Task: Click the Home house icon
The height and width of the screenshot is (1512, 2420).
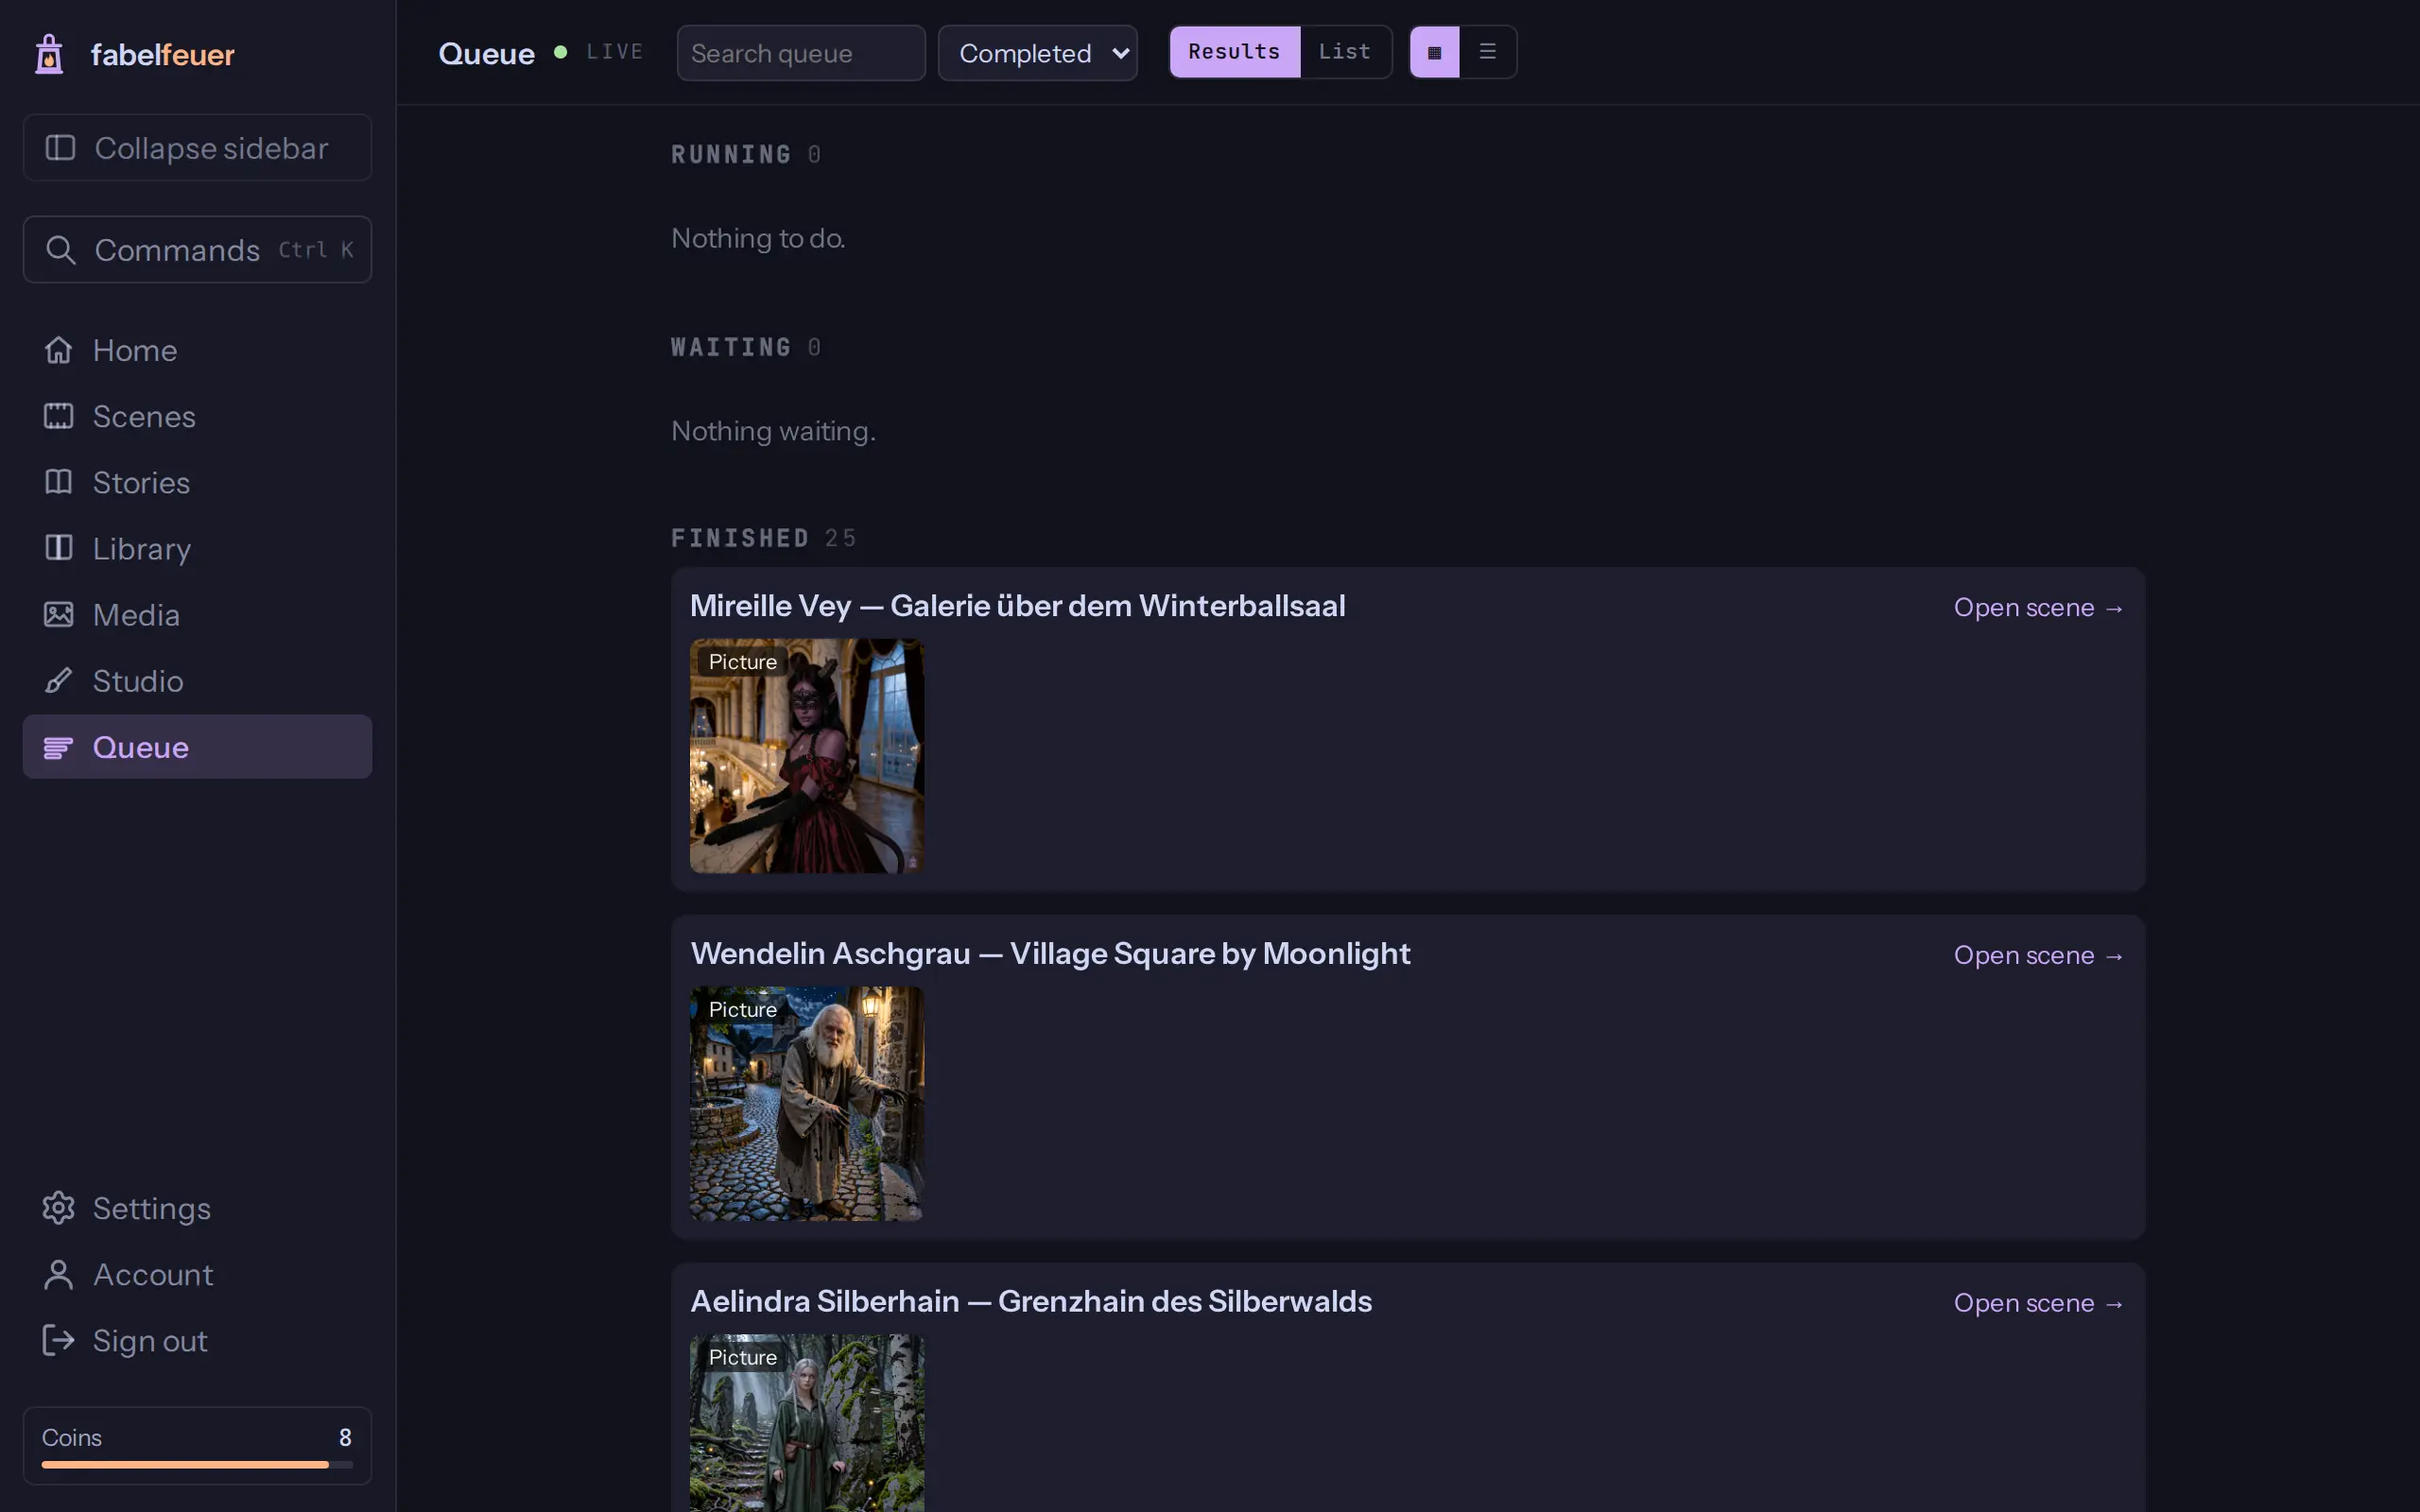Action: click(x=58, y=350)
